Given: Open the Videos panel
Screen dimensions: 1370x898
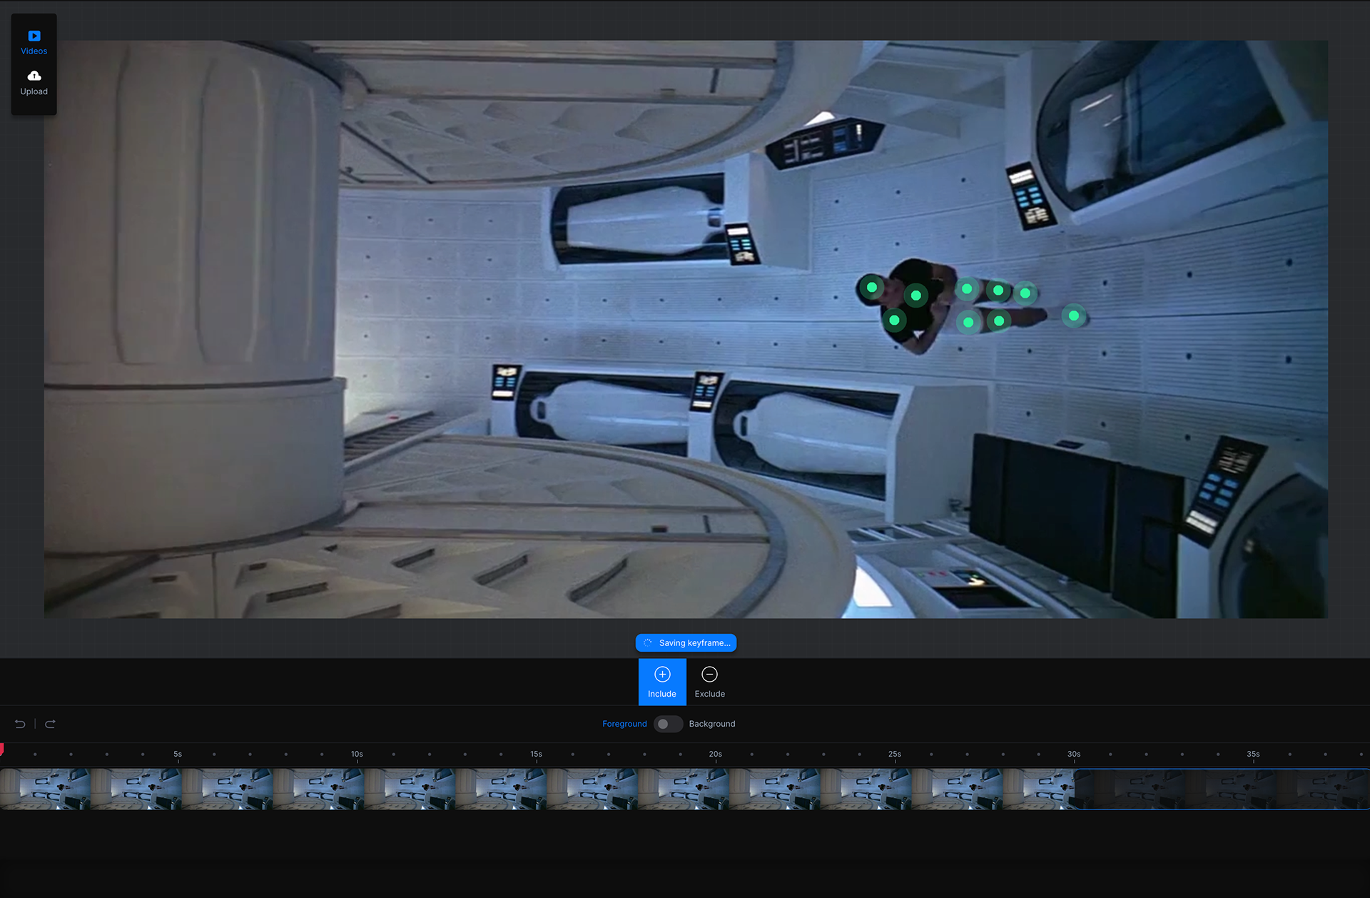Looking at the screenshot, I should point(34,42).
